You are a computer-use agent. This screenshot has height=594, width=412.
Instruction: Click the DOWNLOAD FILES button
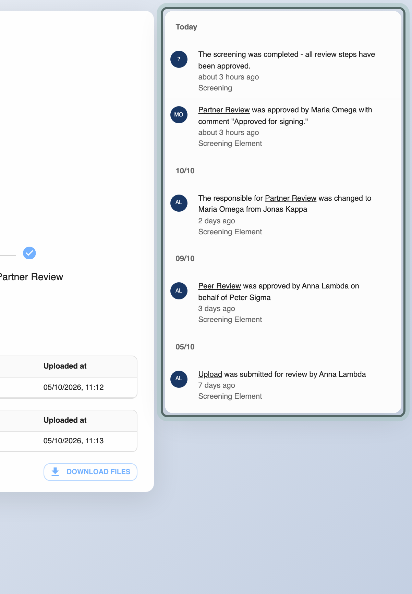coord(90,472)
